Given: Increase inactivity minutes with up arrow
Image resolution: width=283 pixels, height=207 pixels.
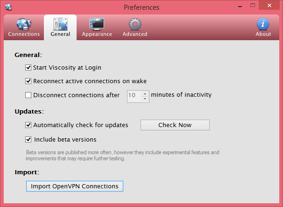Looking at the screenshot, I should tap(145, 94).
